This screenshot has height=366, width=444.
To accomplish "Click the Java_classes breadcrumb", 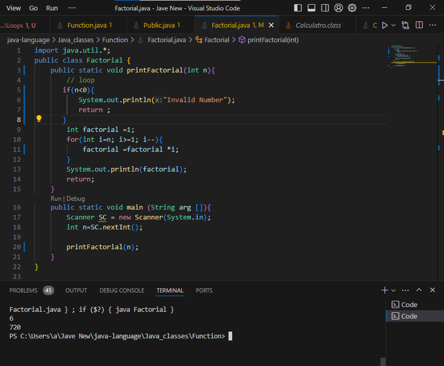I will pyautogui.click(x=76, y=40).
